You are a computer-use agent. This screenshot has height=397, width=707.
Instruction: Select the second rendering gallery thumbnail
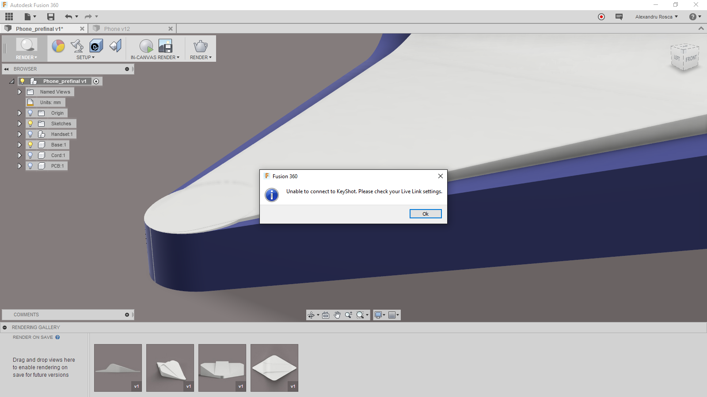[170, 367]
